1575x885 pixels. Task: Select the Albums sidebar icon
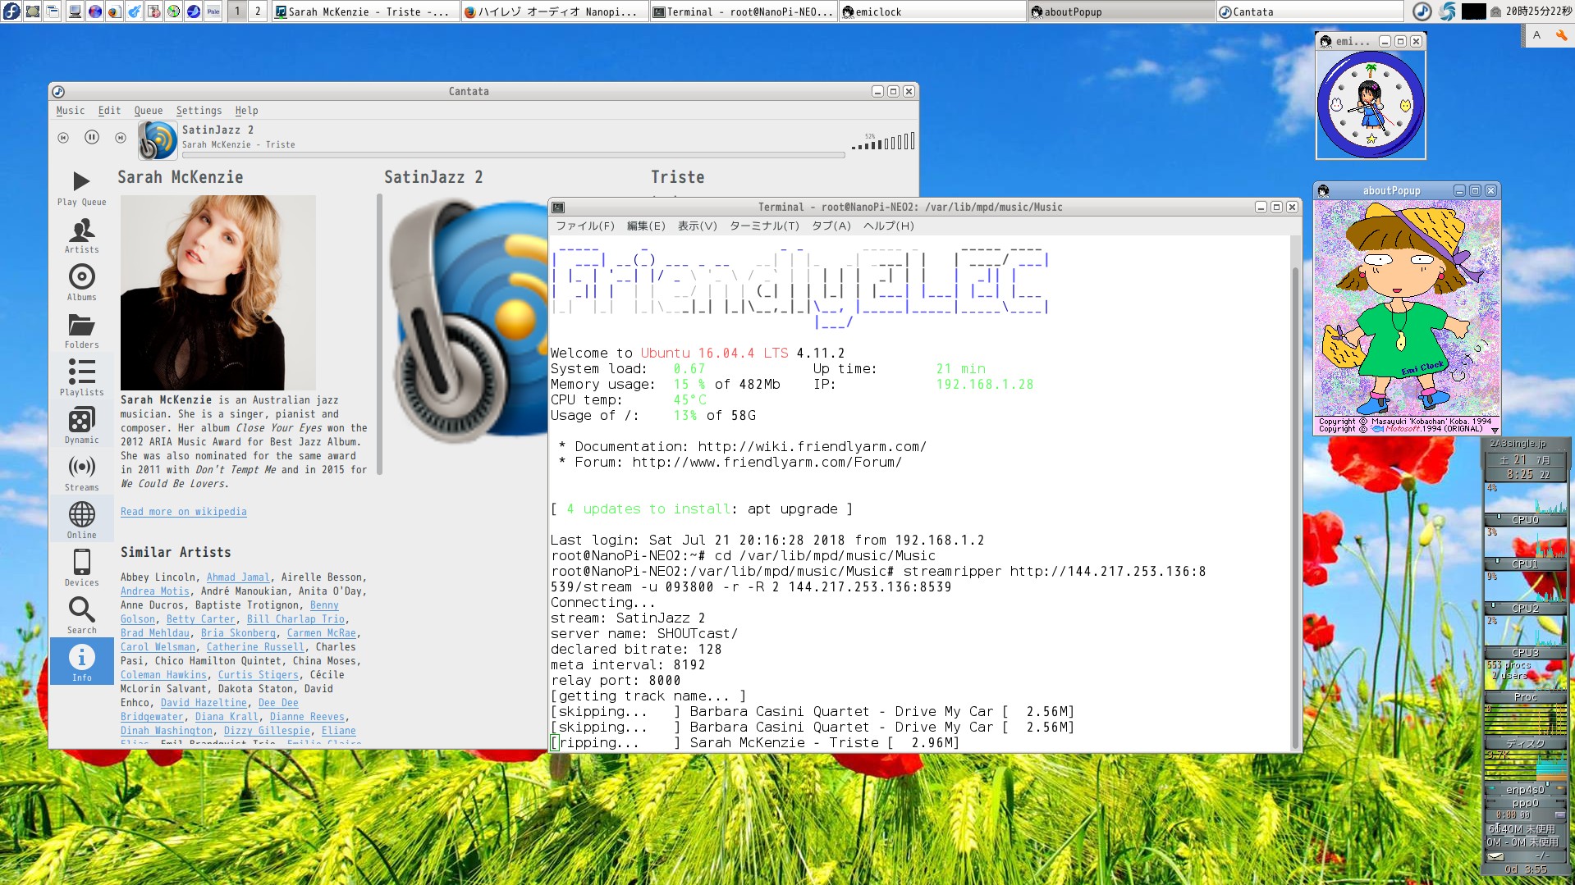81,283
